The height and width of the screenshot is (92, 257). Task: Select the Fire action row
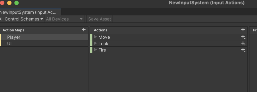169,50
